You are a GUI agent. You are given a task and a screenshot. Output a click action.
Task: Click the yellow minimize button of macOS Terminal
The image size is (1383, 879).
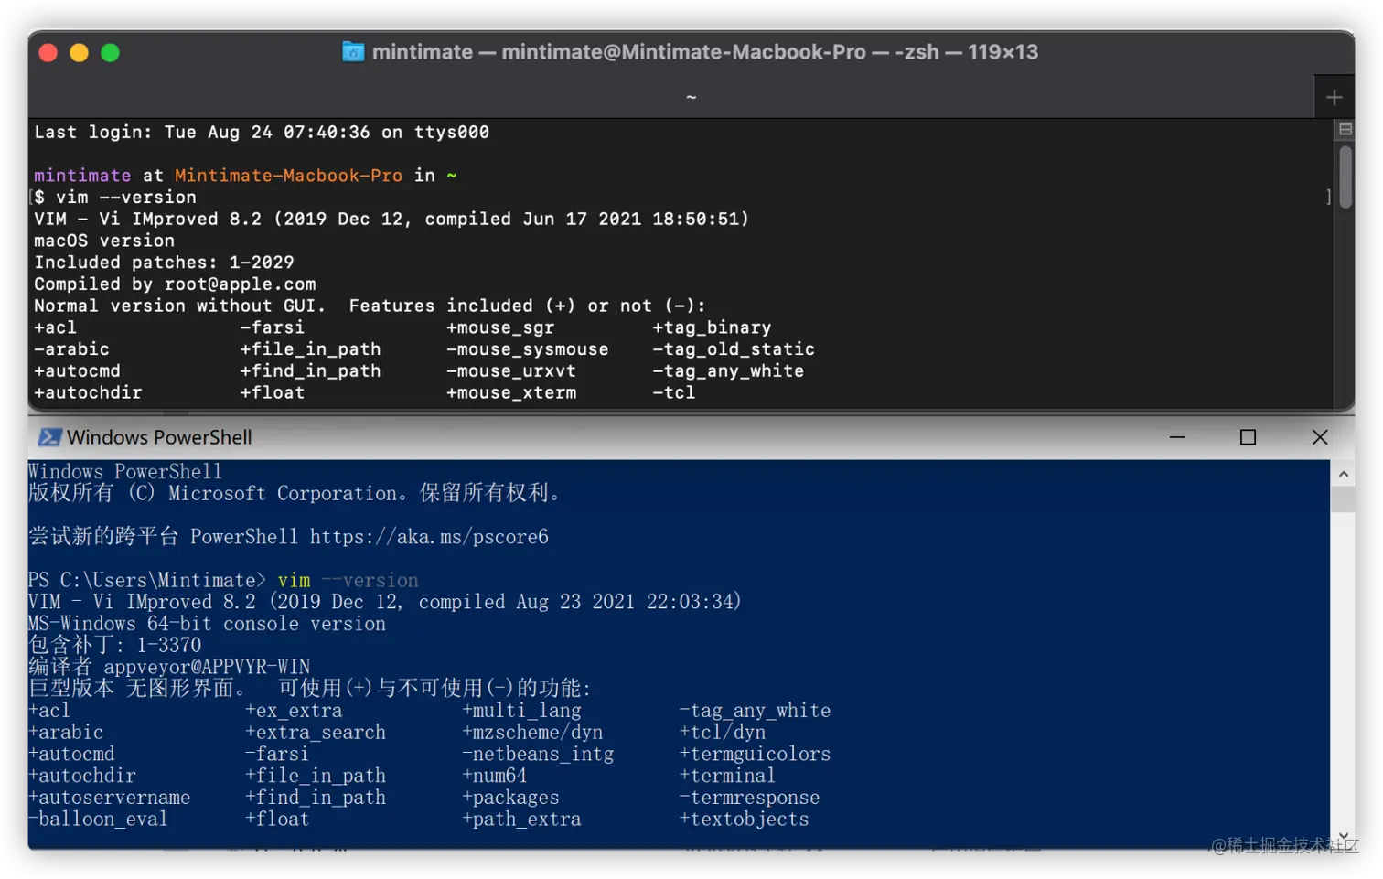coord(80,53)
